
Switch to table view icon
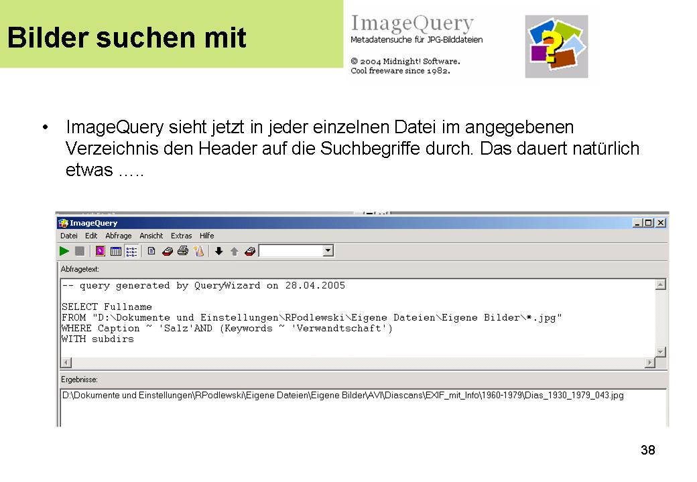pos(115,251)
